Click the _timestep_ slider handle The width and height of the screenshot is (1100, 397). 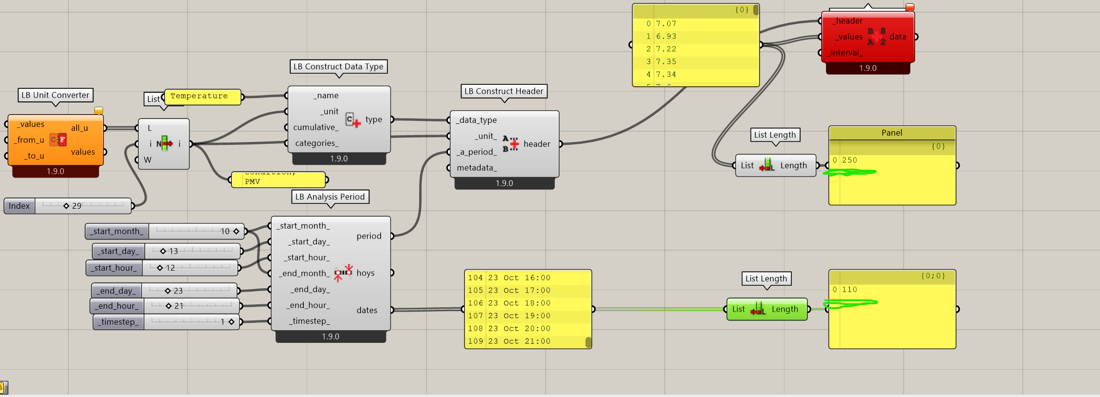pos(232,322)
